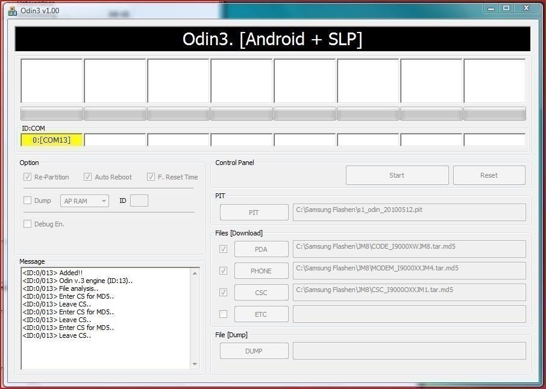Uncheck the PDA file checkbox

[223, 249]
